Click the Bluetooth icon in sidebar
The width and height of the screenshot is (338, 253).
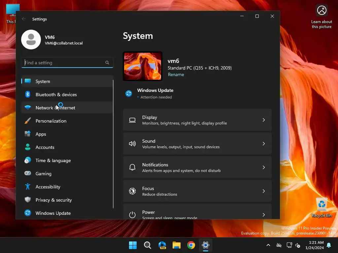point(28,94)
